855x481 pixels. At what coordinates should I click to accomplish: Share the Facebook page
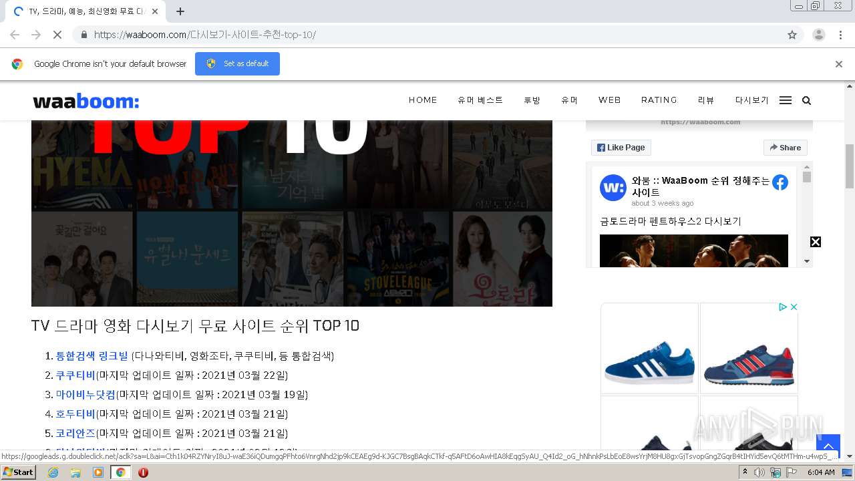(x=786, y=148)
